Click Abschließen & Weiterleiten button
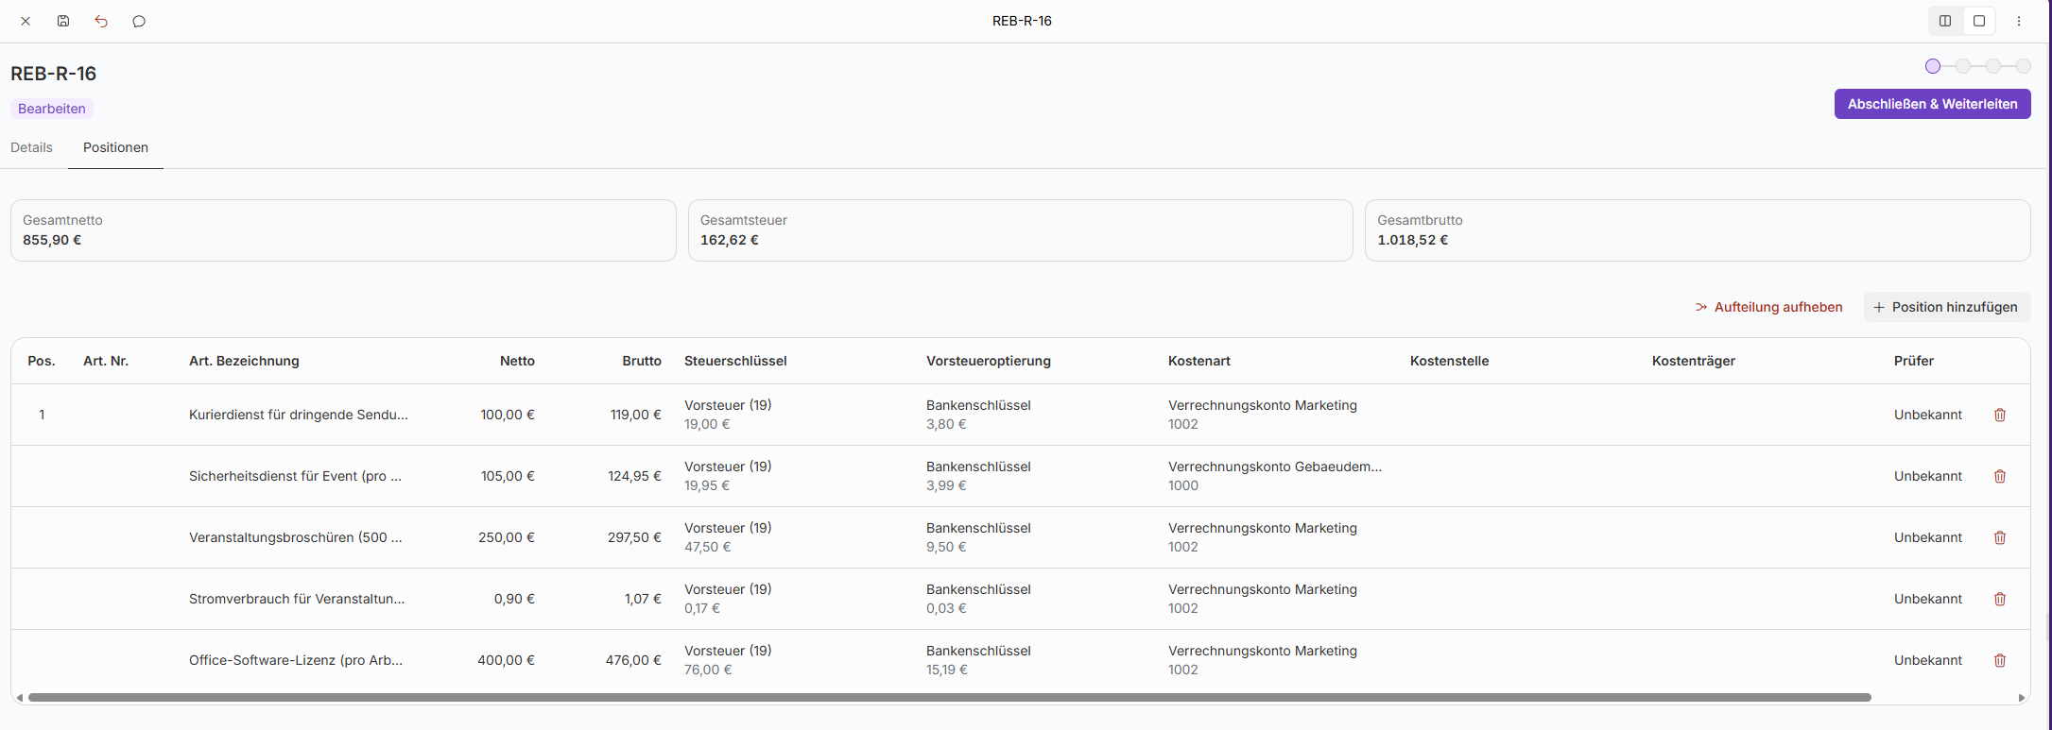Viewport: 2052px width, 730px height. tap(1932, 104)
